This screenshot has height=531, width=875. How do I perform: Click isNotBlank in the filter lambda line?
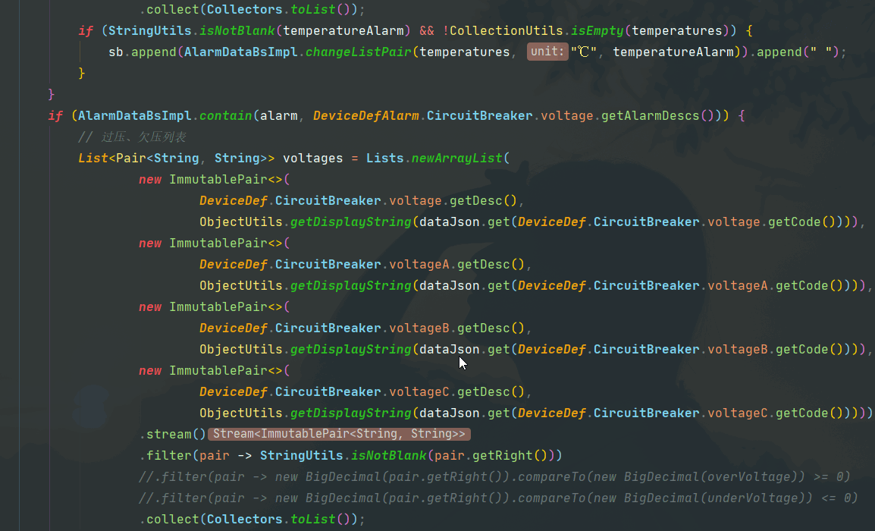pos(388,455)
